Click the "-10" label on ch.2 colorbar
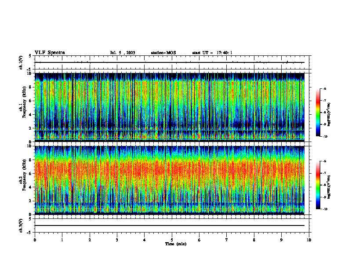The image size is (348, 269). tap(325, 209)
